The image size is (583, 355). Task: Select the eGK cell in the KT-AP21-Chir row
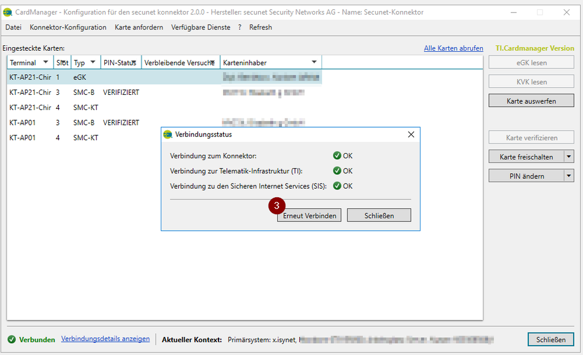click(79, 77)
